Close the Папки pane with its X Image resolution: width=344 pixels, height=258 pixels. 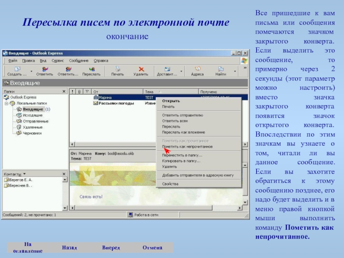click(64, 91)
